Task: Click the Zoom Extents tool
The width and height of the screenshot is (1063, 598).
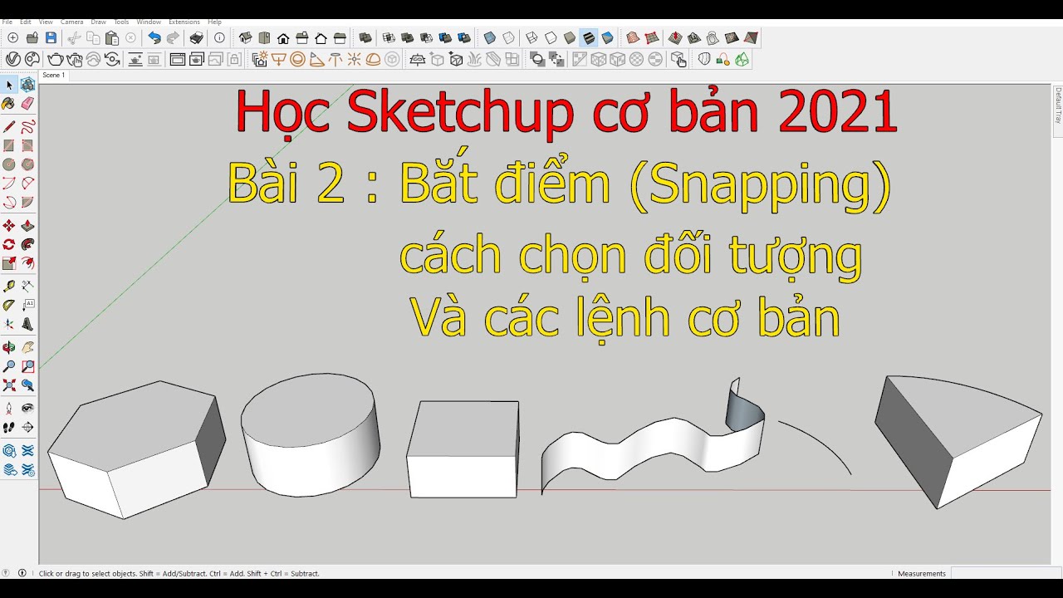Action: point(9,385)
